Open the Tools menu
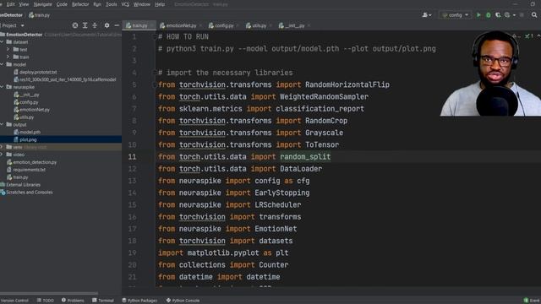The width and height of the screenshot is (541, 304). click(x=111, y=4)
